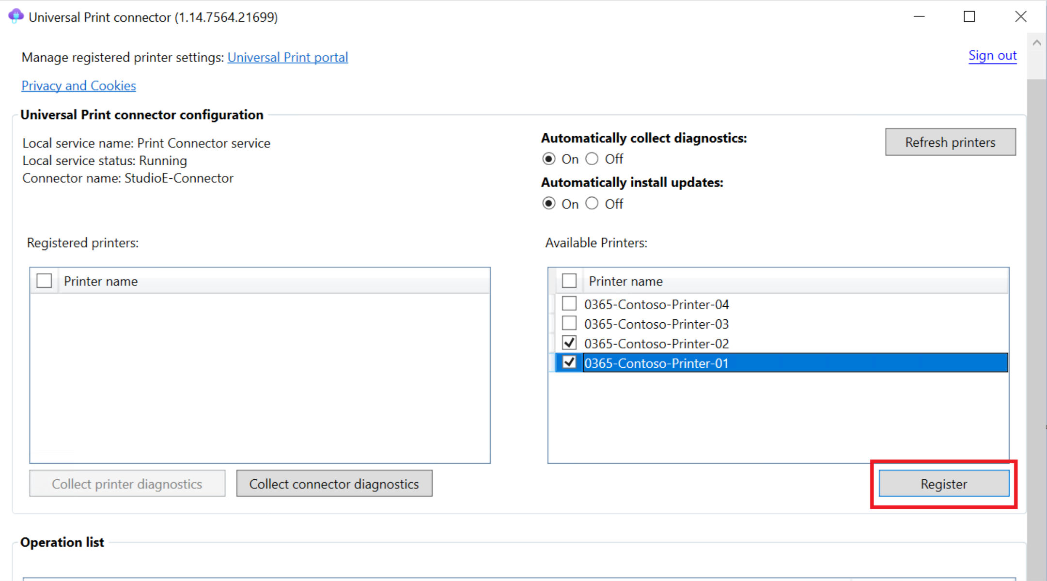Click the Universal Print portal link
The image size is (1047, 581).
[286, 57]
